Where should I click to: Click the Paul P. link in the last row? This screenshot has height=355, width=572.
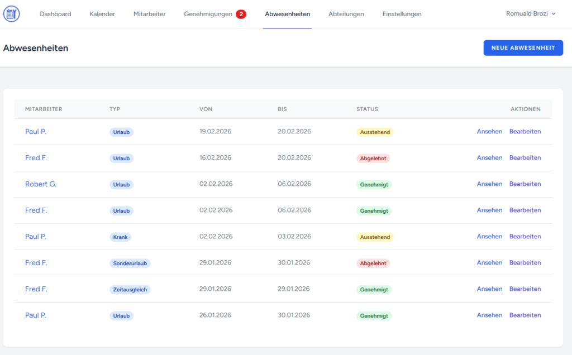(x=36, y=315)
